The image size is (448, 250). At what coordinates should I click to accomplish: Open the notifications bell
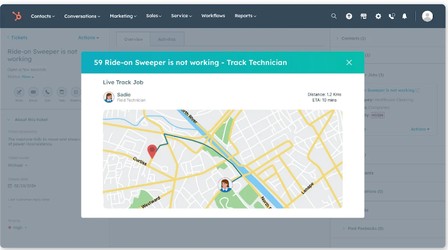(x=405, y=16)
